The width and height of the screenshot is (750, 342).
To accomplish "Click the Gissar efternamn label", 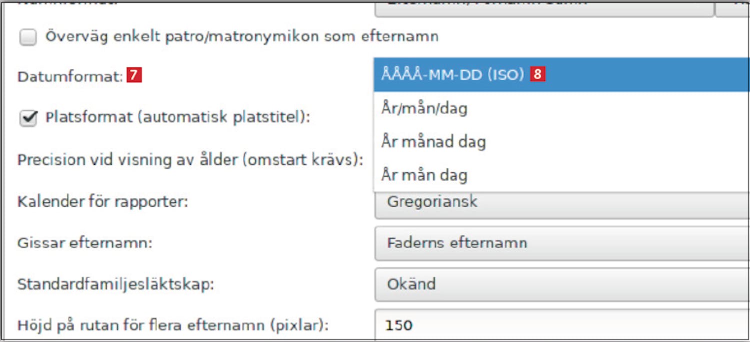I will 84,244.
